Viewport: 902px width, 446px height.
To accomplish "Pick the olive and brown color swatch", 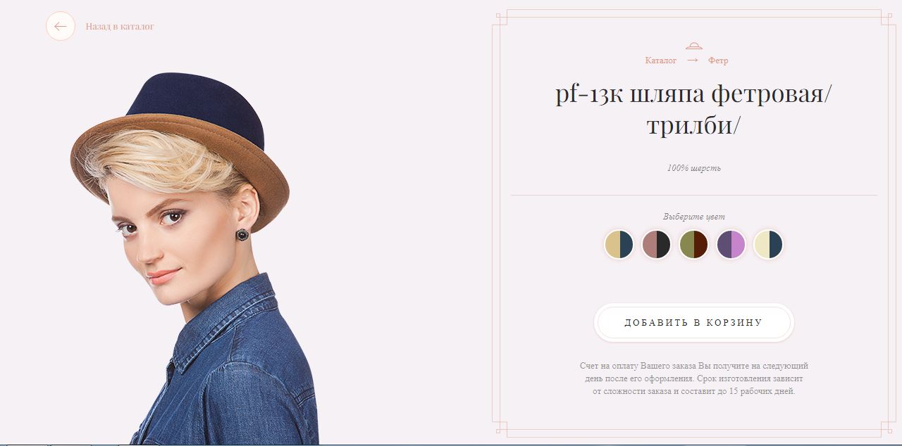I will click(693, 245).
